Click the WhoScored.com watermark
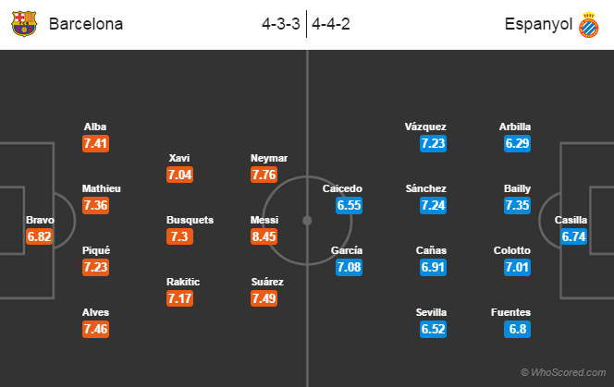 click(563, 372)
